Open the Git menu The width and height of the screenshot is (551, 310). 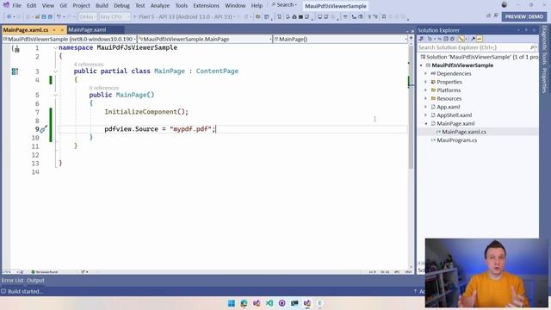tap(63, 6)
